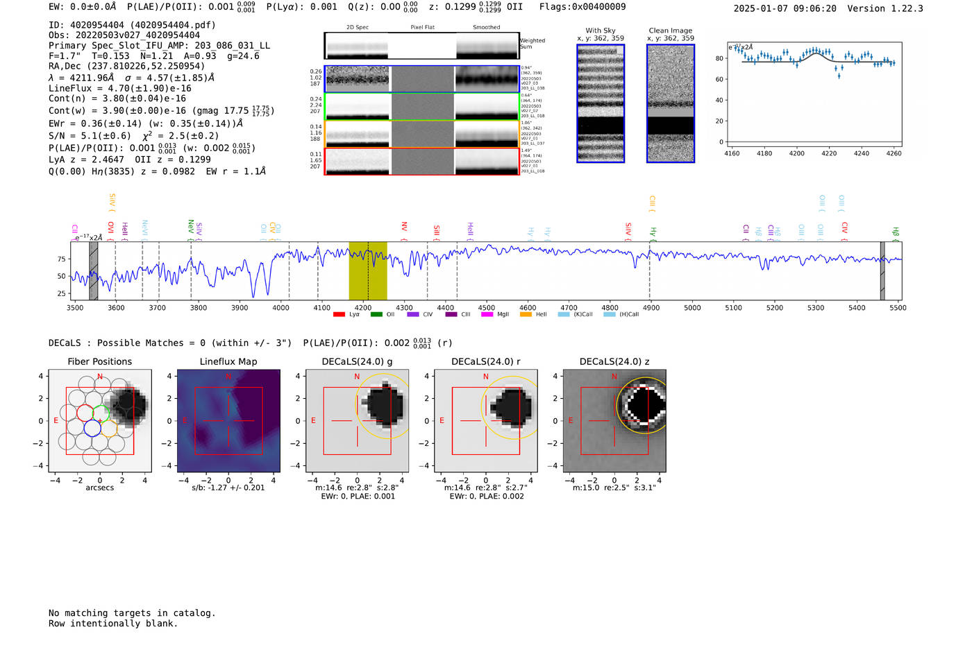The height and width of the screenshot is (661, 972).
Task: Click the orange HeII legend swatch
Action: (526, 314)
